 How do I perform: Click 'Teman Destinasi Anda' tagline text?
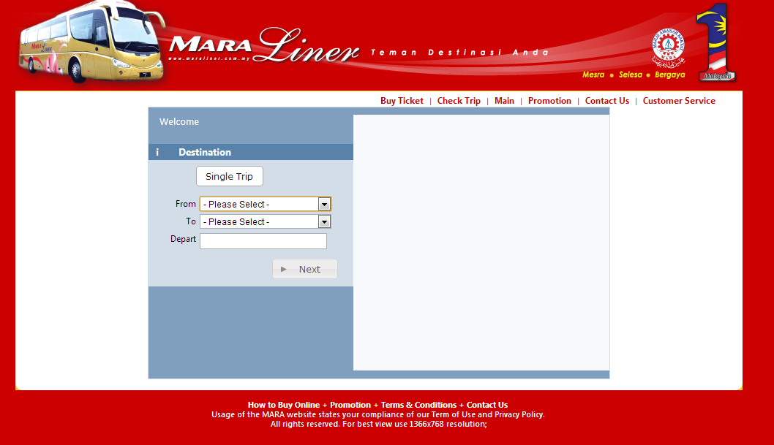[459, 52]
